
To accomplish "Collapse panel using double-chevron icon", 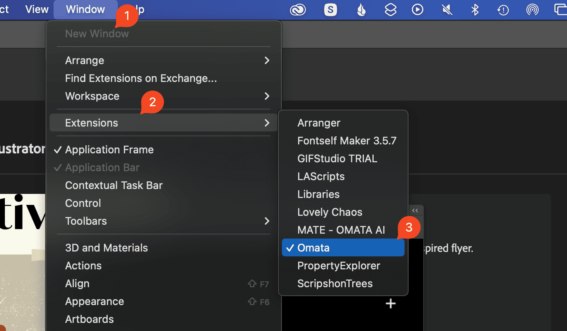I will pyautogui.click(x=415, y=211).
